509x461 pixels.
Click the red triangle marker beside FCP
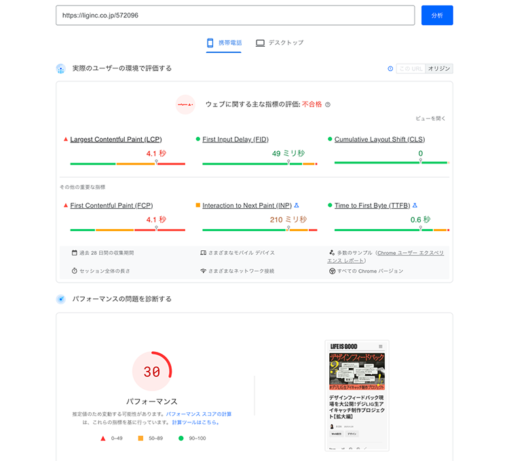(66, 205)
